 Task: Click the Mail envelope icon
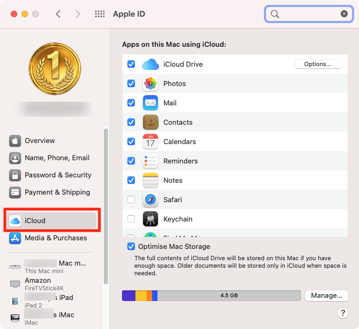coord(150,103)
